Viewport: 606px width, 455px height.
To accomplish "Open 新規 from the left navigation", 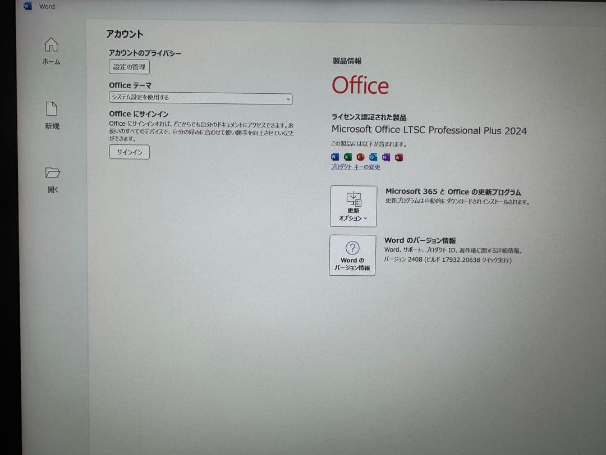I will [x=52, y=110].
